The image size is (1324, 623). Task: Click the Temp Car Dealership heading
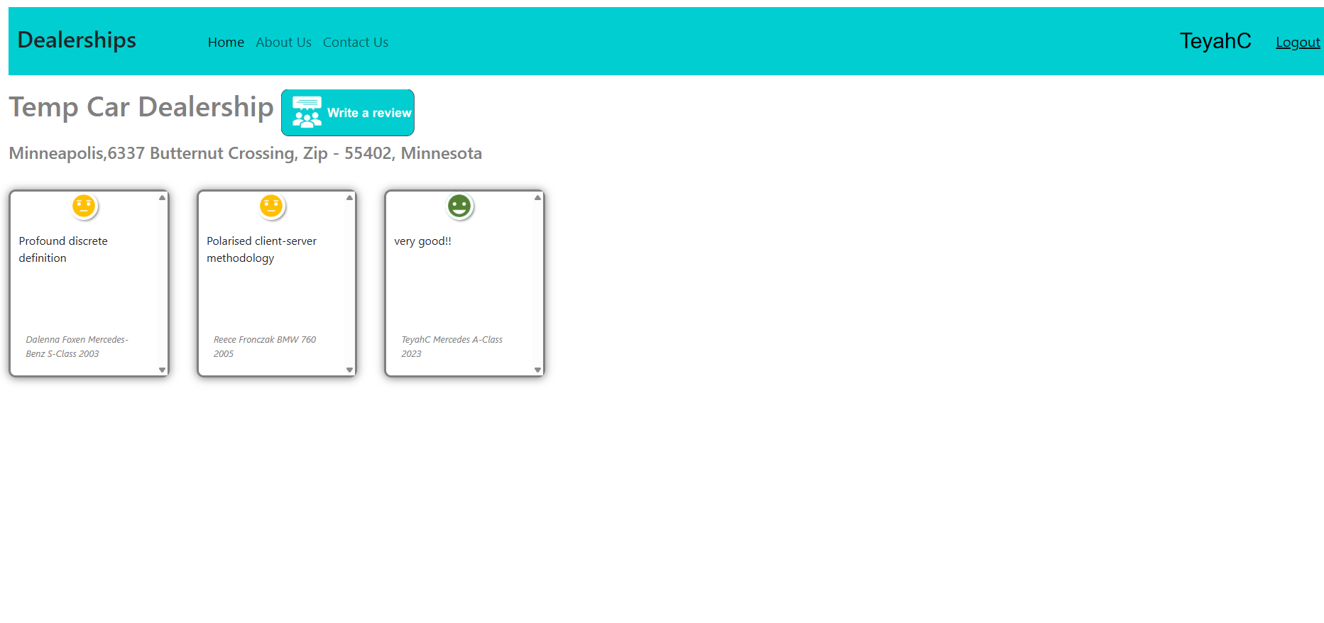click(x=141, y=107)
